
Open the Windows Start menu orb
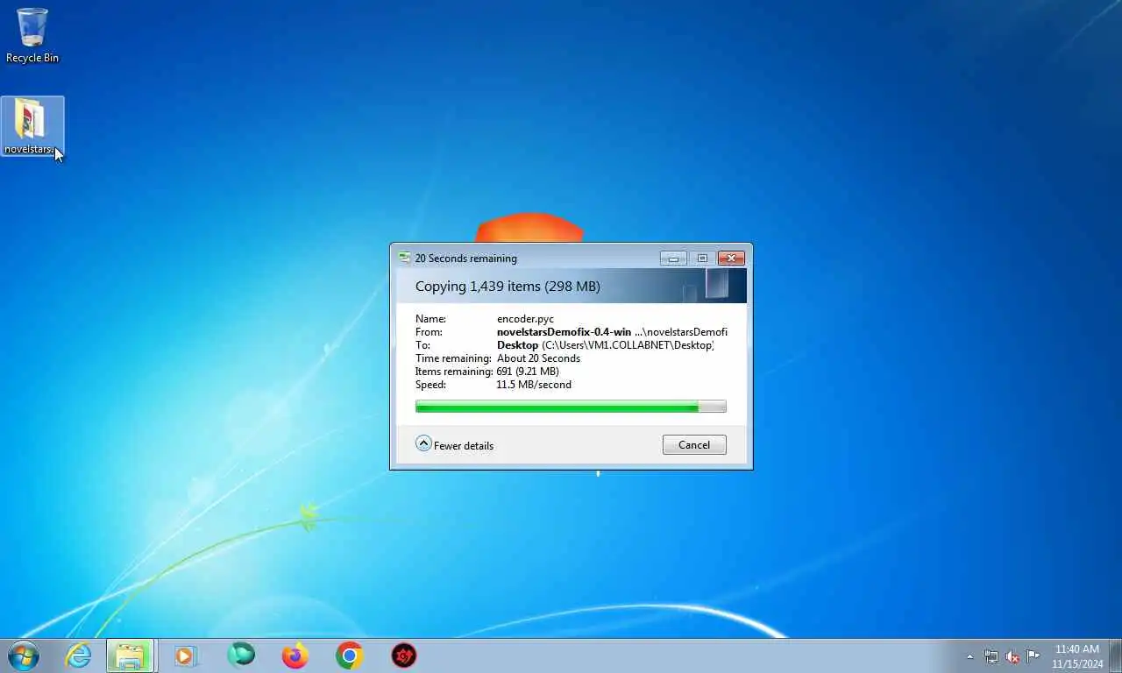24,655
